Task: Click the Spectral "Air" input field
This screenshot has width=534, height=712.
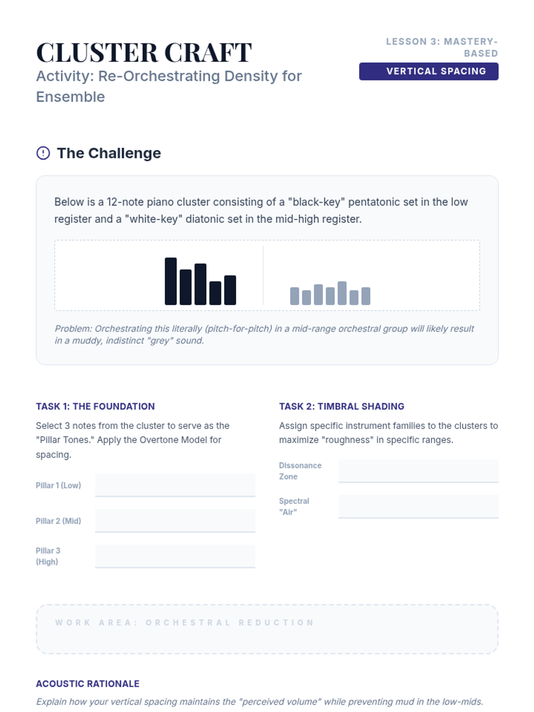Action: coord(418,506)
